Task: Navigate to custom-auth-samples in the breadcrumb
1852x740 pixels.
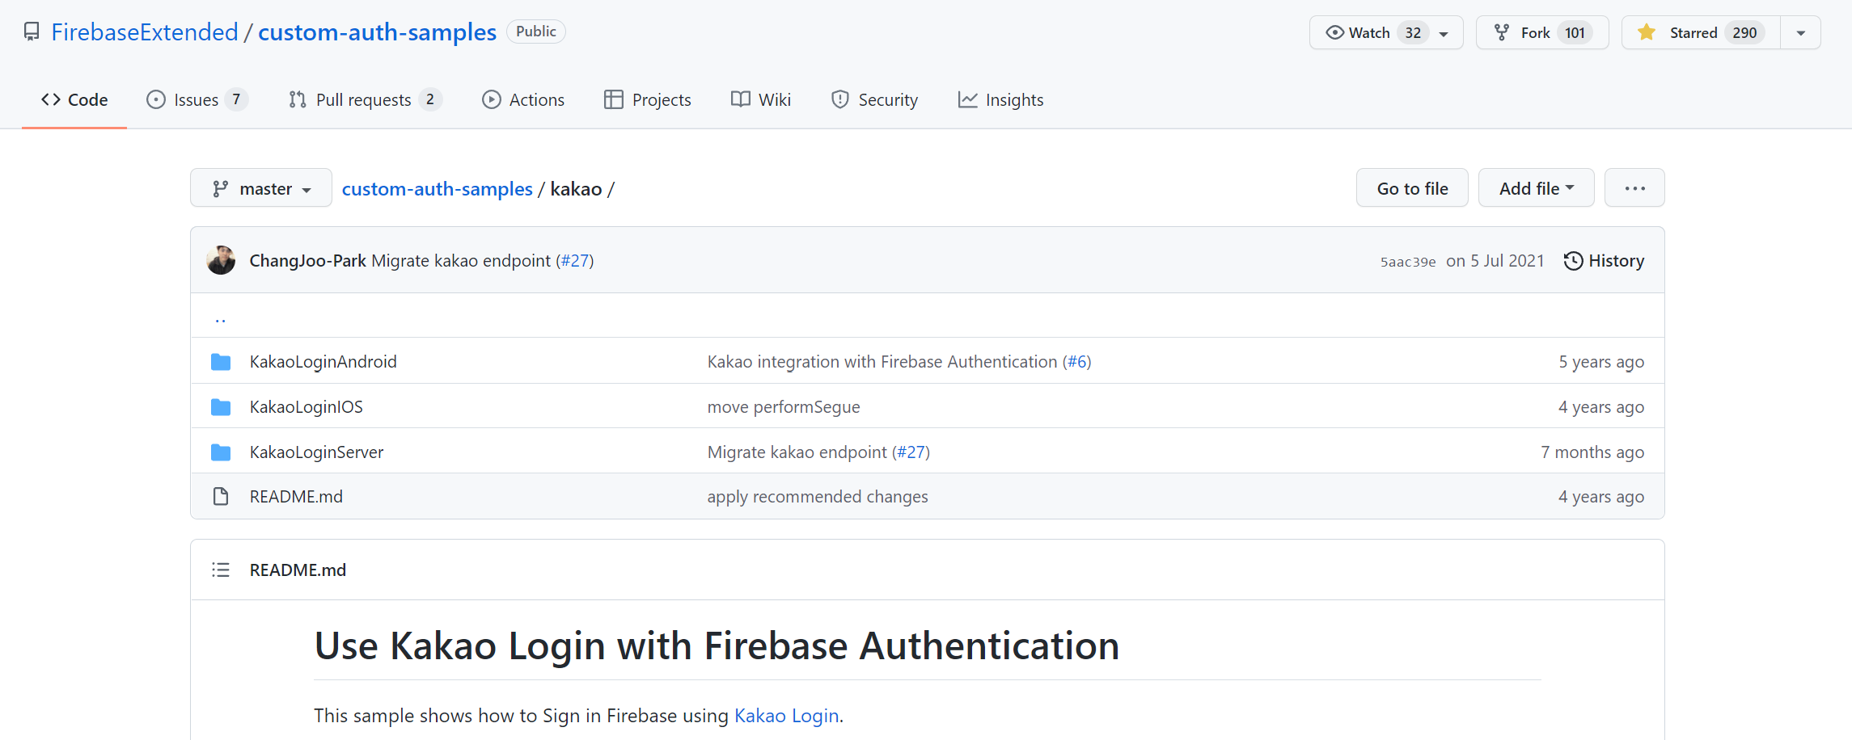Action: tap(437, 189)
